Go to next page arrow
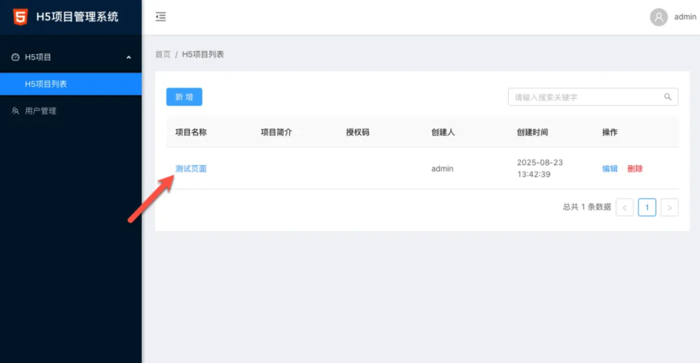 click(x=669, y=208)
